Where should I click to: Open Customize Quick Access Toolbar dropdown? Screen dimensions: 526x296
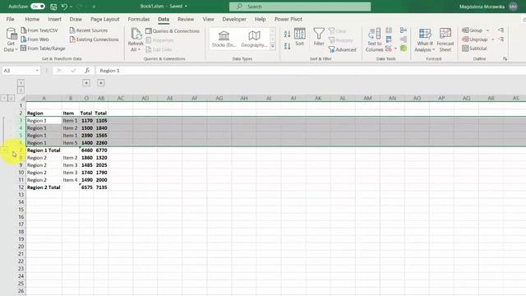point(94,7)
